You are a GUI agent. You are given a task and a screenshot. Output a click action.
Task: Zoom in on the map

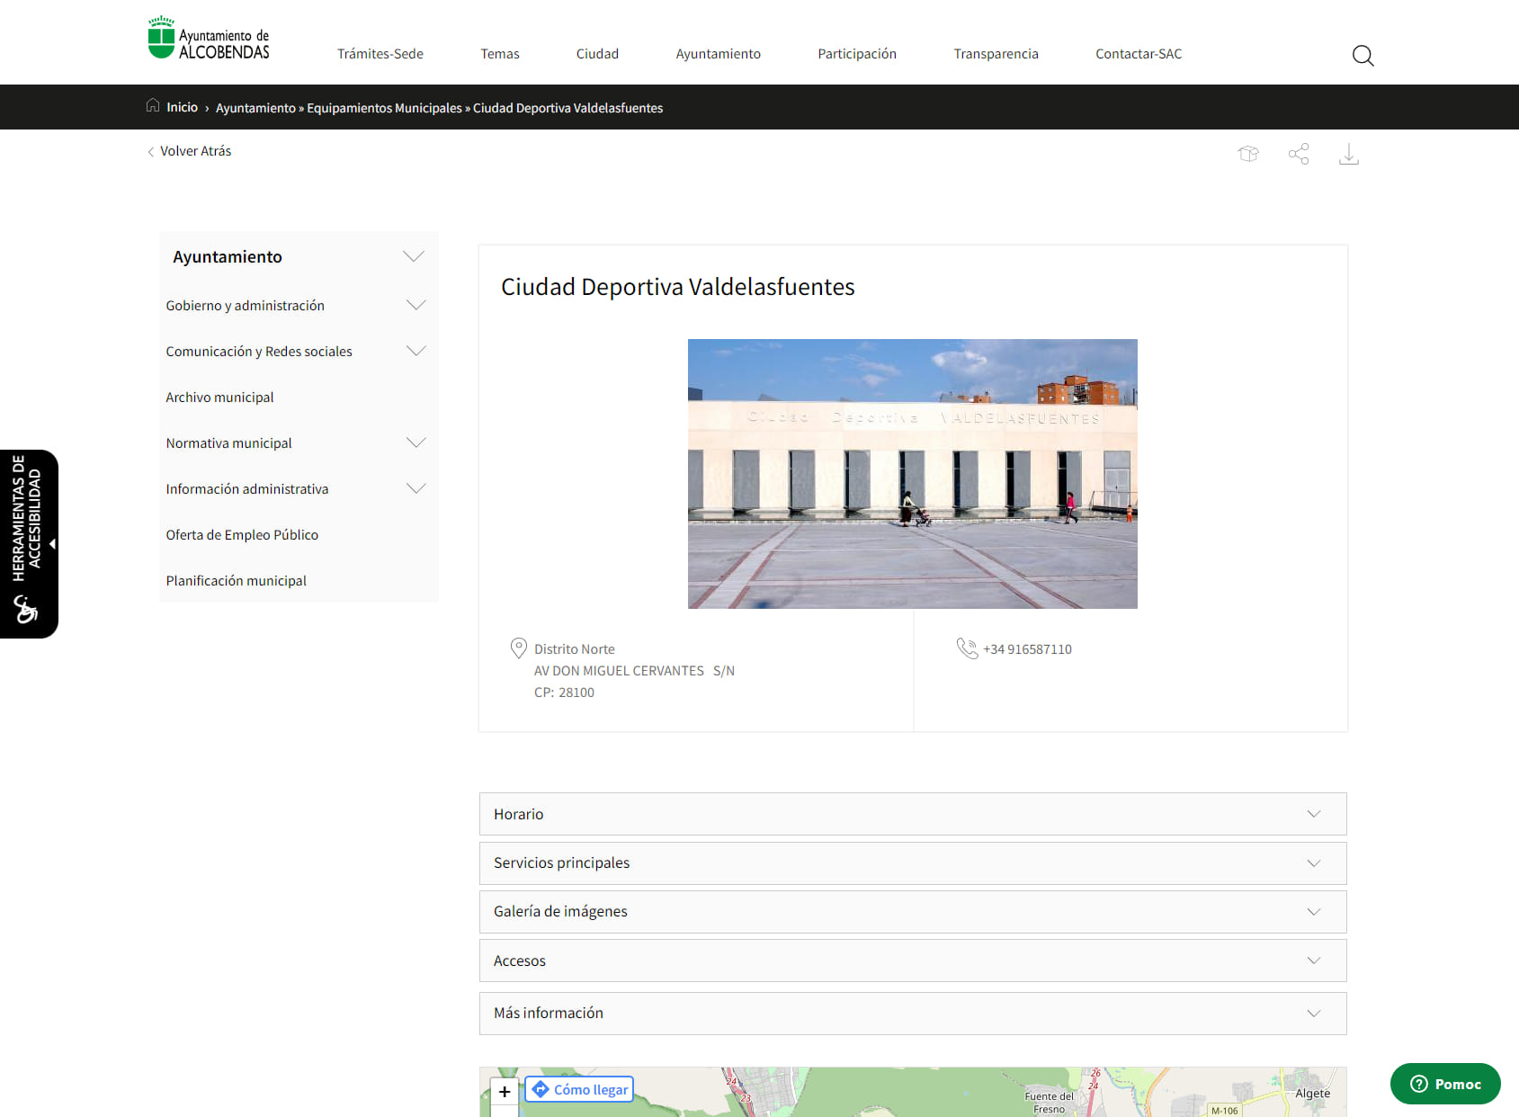[x=505, y=1091]
